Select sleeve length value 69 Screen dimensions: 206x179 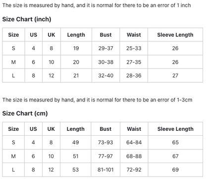coord(175,170)
